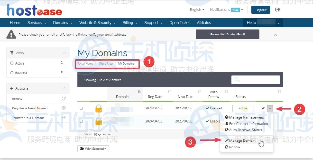Open the With Selected dropdown
This screenshot has height=160, width=313.
pyautogui.click(x=93, y=149)
